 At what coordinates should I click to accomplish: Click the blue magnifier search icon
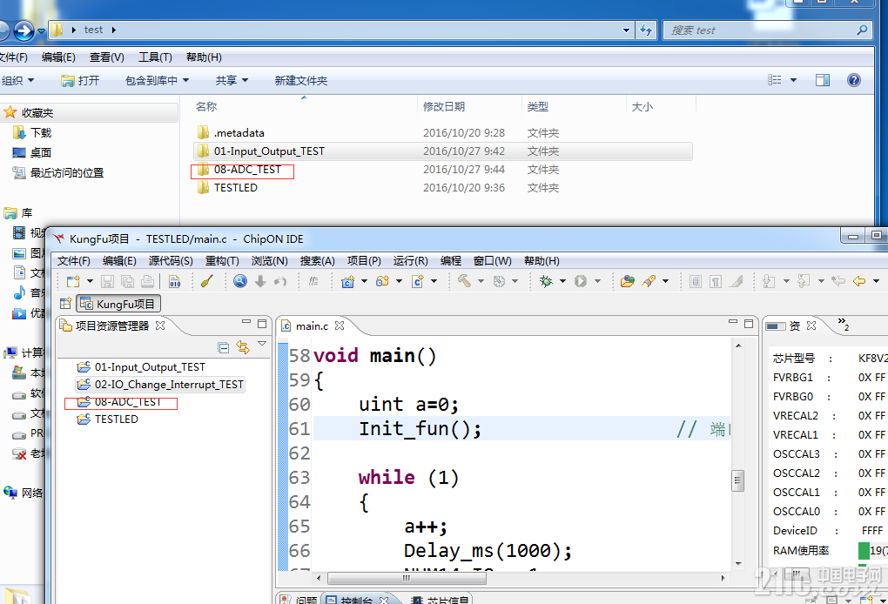[x=240, y=281]
